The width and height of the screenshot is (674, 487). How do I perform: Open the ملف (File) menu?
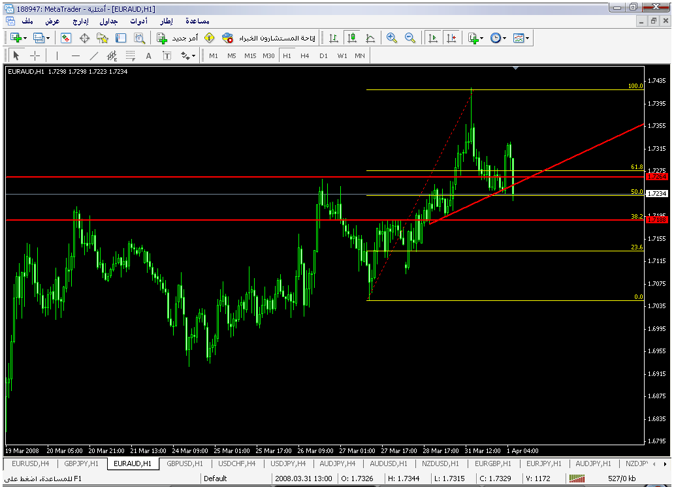tap(27, 21)
